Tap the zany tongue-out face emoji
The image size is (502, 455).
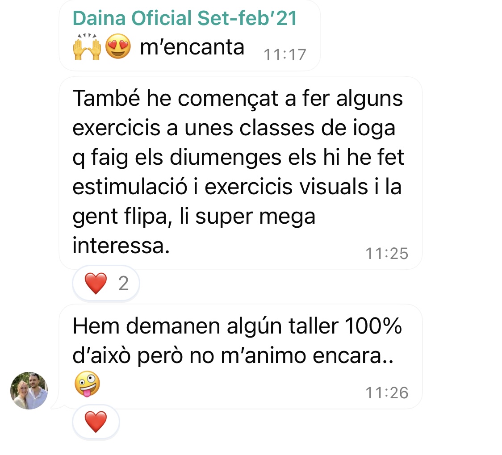tap(87, 384)
